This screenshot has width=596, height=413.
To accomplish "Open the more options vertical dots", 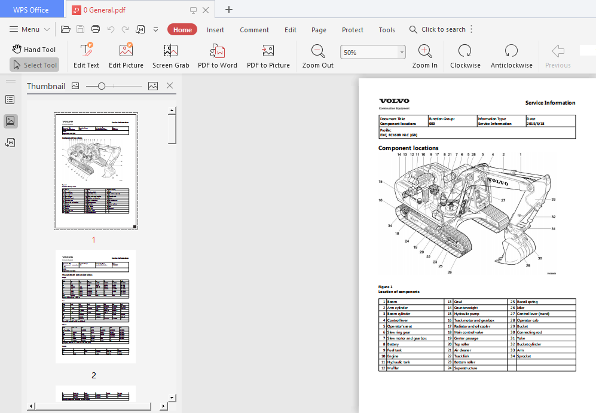I will [x=471, y=29].
